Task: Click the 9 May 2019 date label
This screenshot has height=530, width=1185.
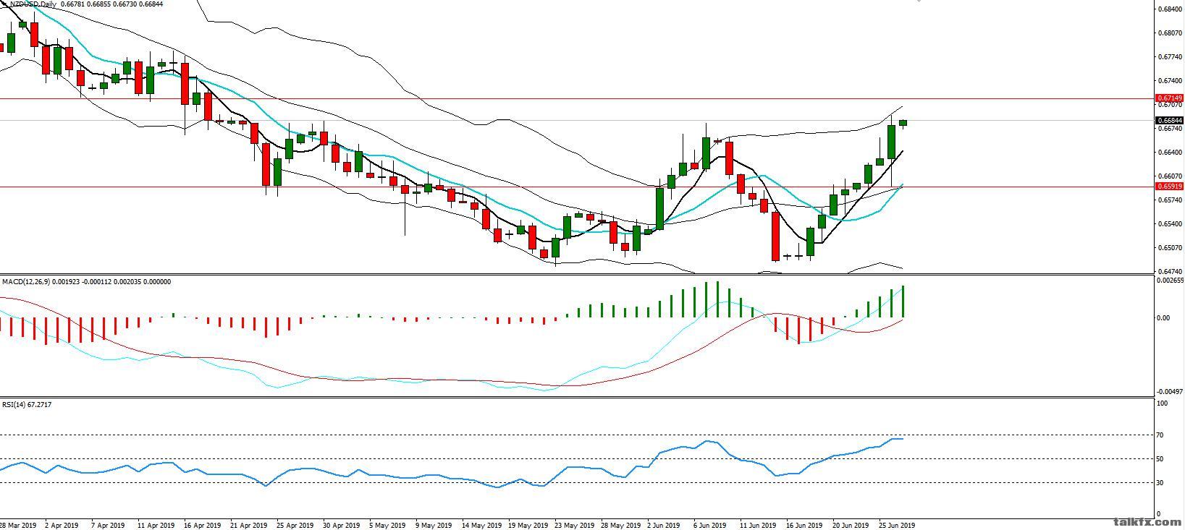Action: pyautogui.click(x=434, y=526)
